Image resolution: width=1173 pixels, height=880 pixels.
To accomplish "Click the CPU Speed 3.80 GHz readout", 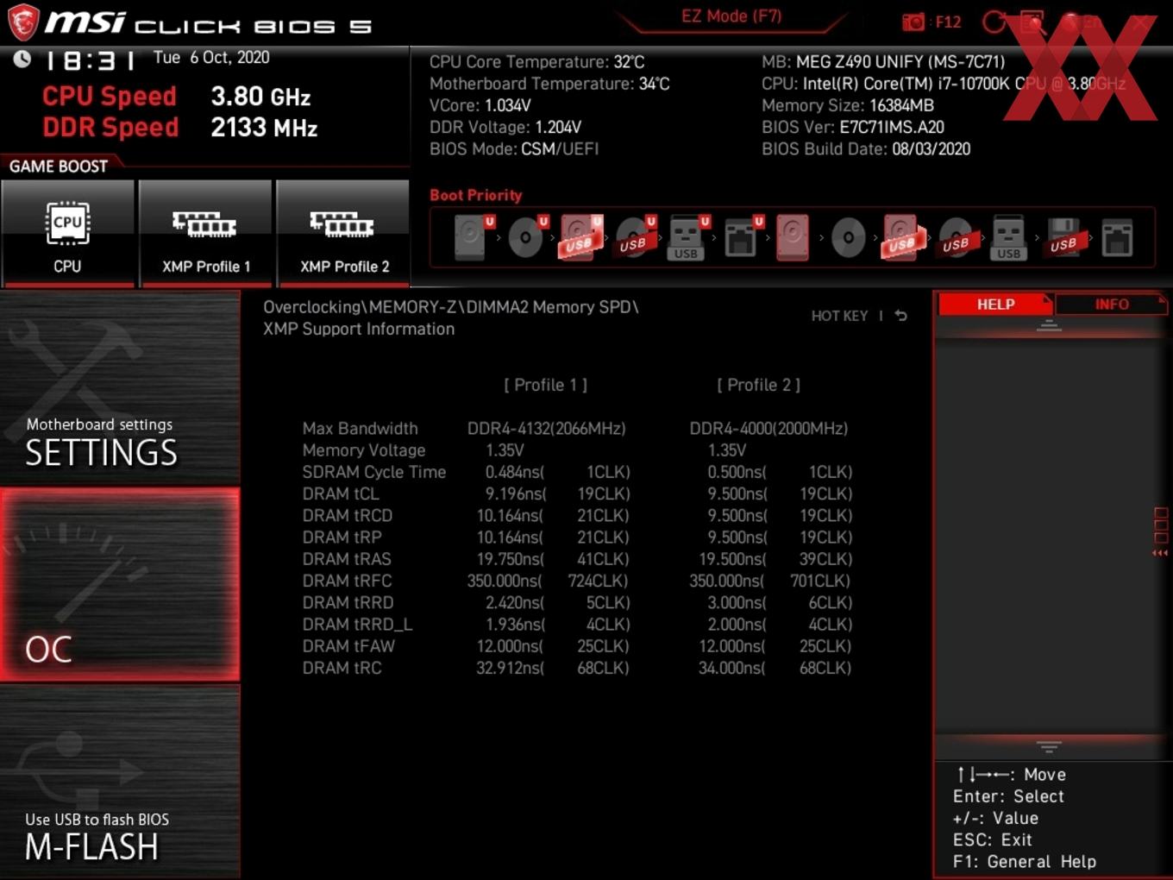I will click(x=177, y=96).
